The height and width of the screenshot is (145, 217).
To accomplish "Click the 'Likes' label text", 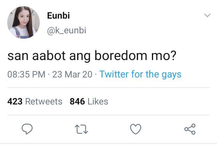I will pos(98,101).
